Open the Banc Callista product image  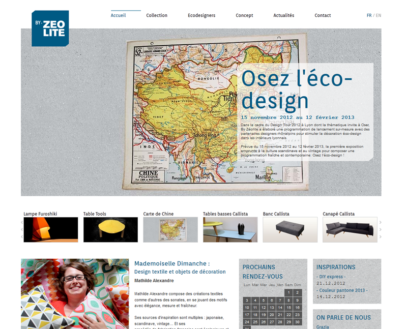coord(290,230)
